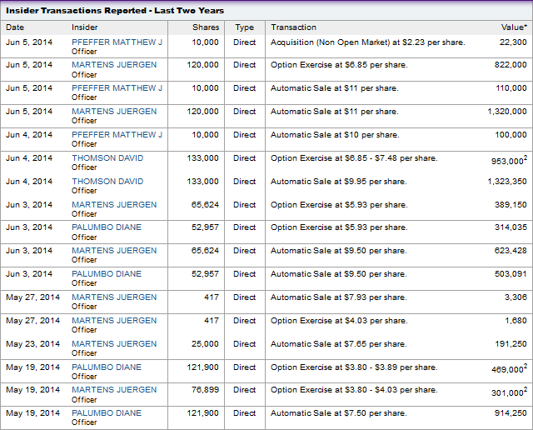Open MARTENS JUERGEN link in the $4.03 option exercise row
This screenshot has height=430, width=533.
click(x=114, y=321)
